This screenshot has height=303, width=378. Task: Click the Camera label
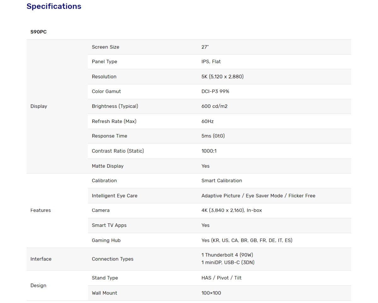point(101,210)
